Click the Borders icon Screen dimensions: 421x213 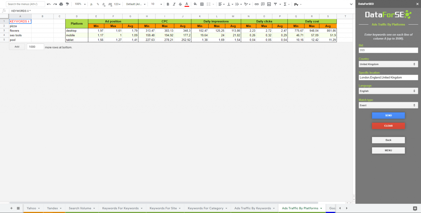(x=201, y=4)
